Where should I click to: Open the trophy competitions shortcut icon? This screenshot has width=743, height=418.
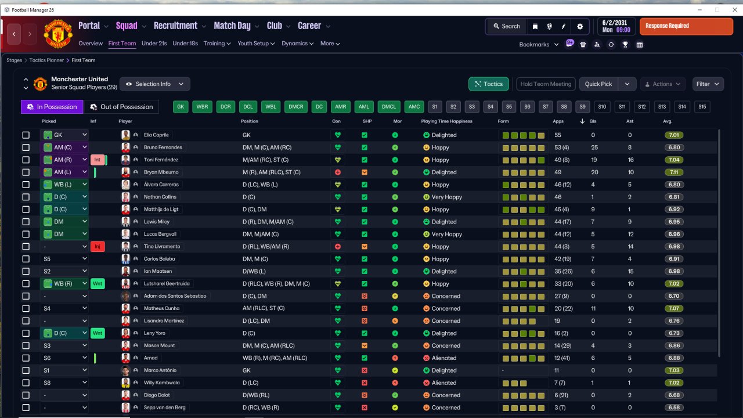pyautogui.click(x=625, y=45)
